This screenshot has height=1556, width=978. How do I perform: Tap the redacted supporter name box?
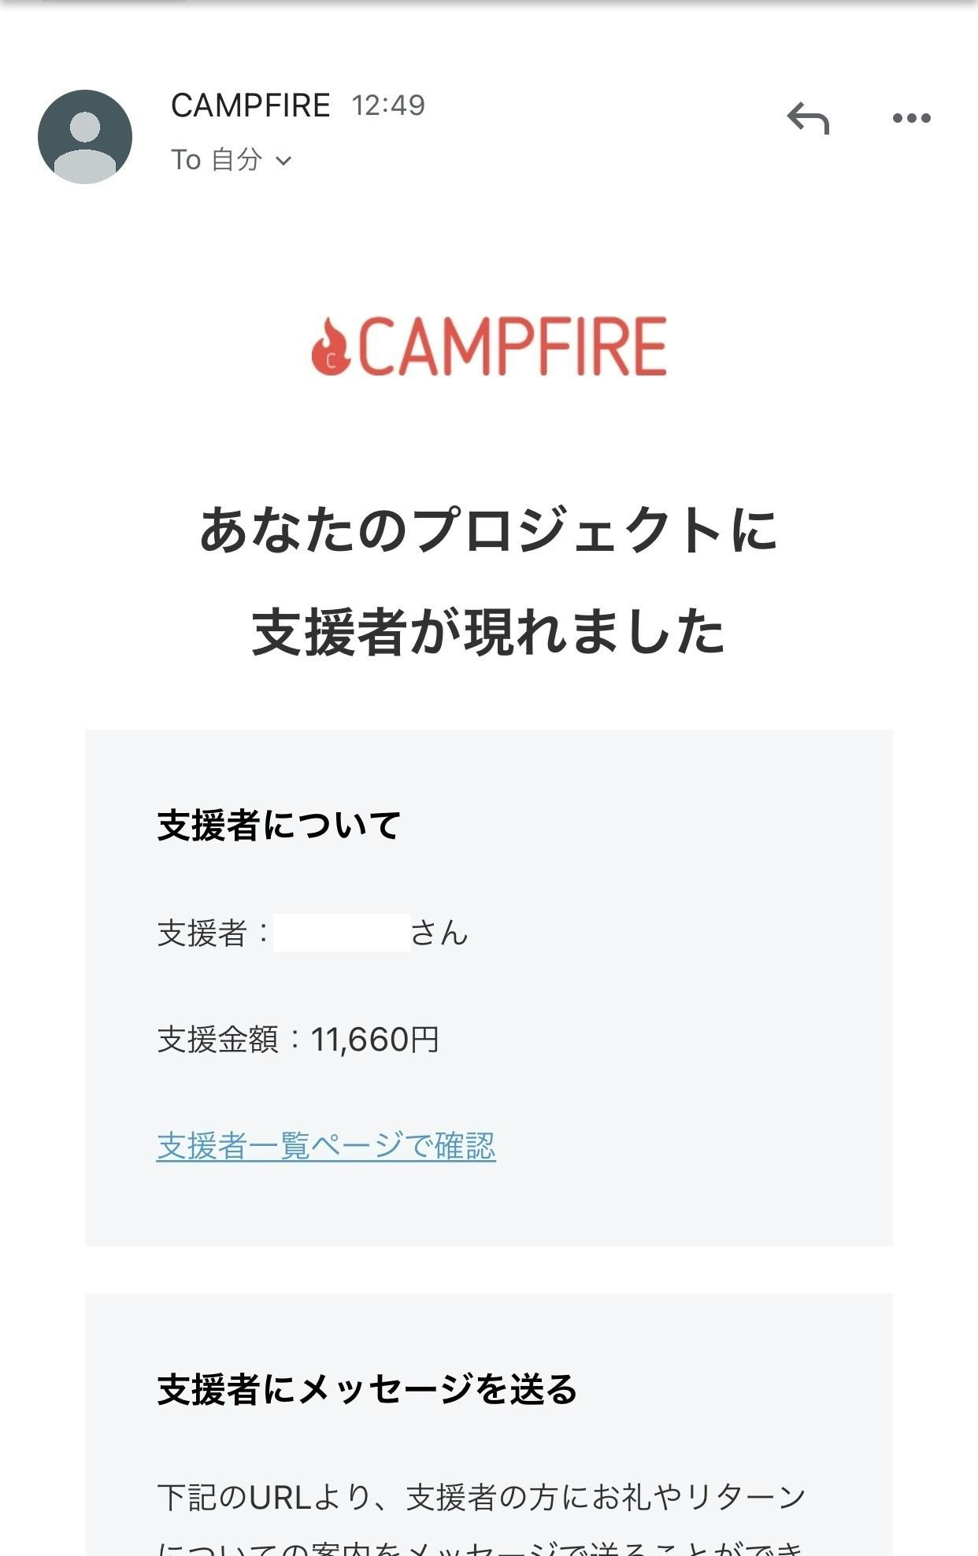[x=342, y=933]
